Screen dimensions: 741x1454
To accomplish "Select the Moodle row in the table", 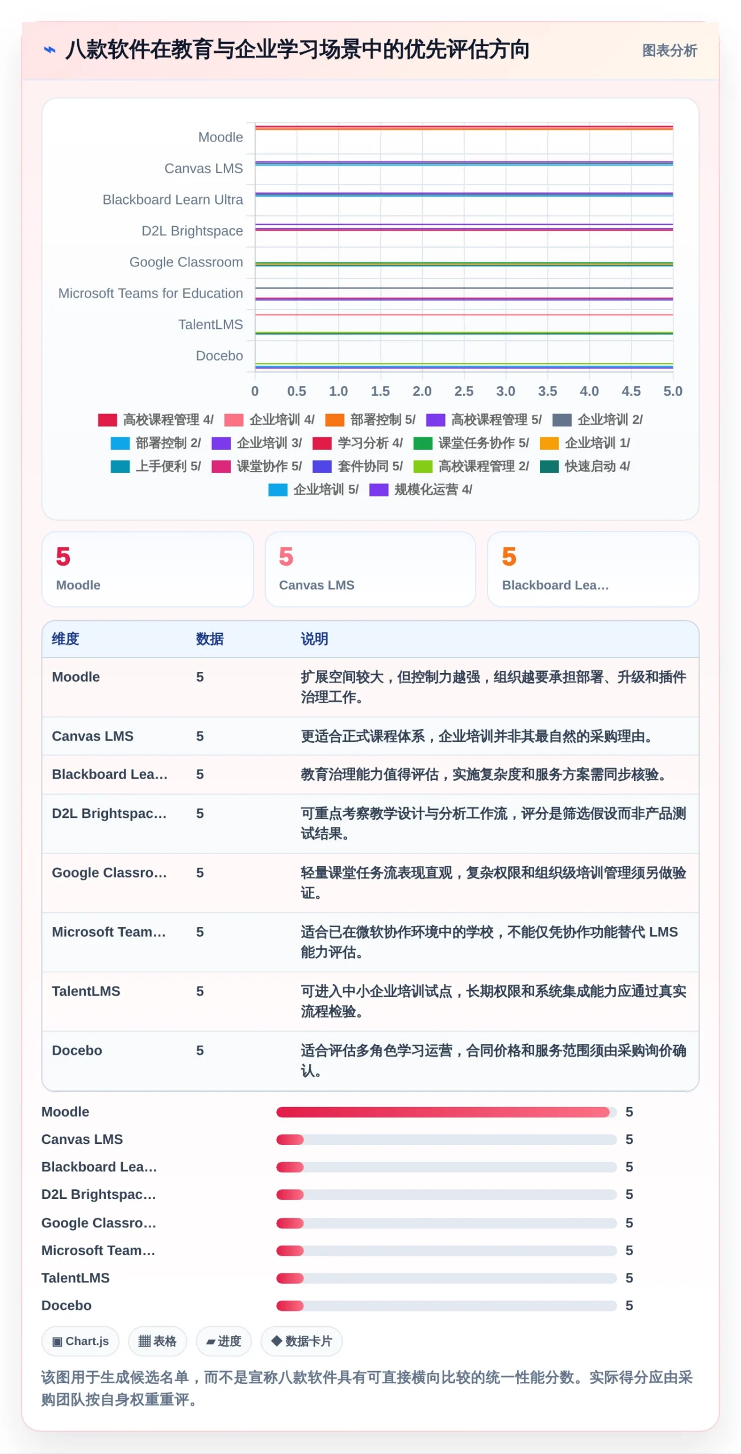I will point(370,687).
